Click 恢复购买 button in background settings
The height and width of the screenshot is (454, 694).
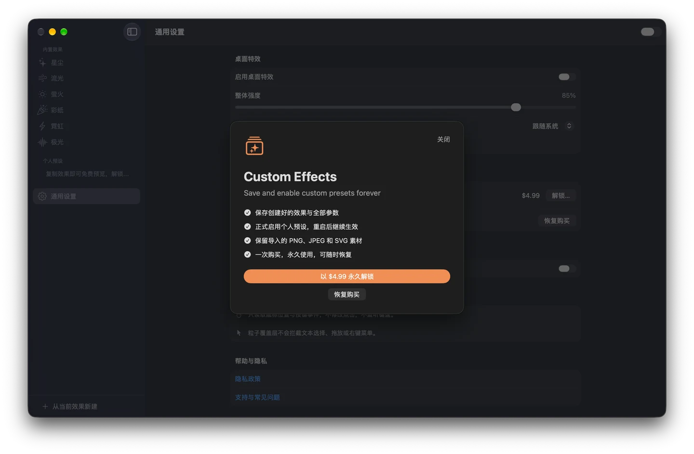(x=557, y=221)
